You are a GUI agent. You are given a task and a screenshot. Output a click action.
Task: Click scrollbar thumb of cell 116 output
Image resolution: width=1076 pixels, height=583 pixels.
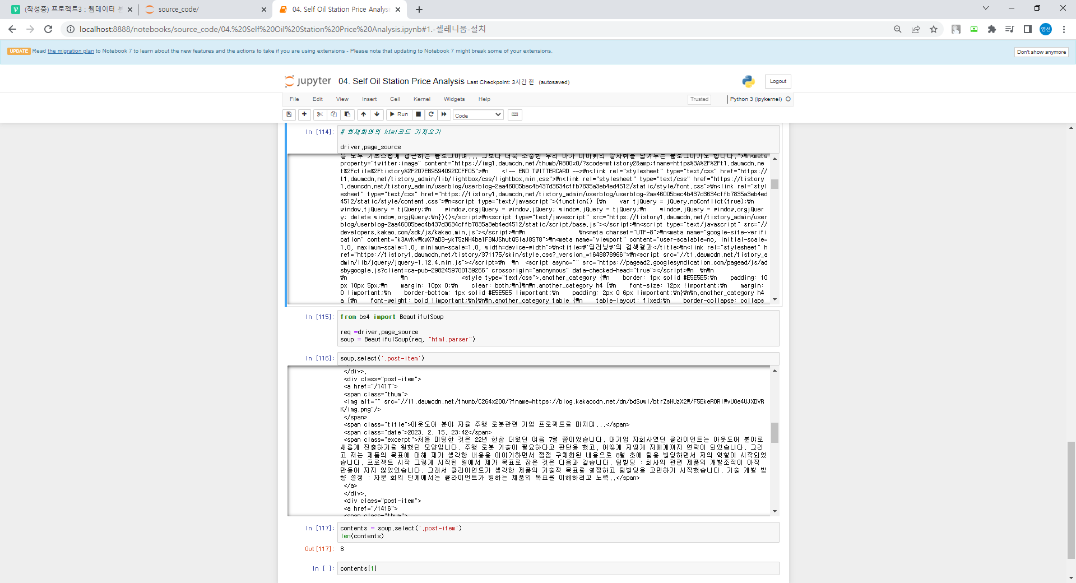point(774,432)
